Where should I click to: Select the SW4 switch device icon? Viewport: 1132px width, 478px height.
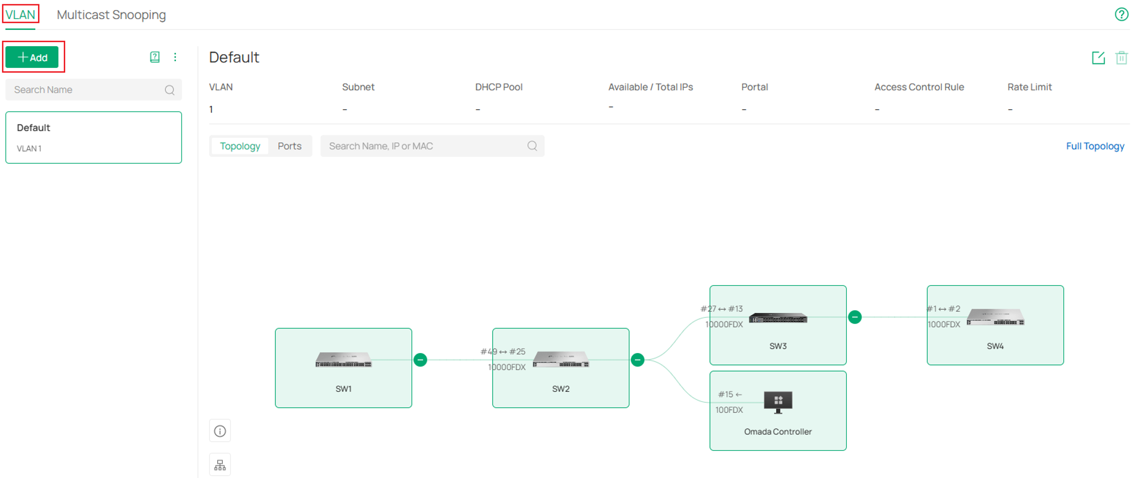tap(995, 317)
